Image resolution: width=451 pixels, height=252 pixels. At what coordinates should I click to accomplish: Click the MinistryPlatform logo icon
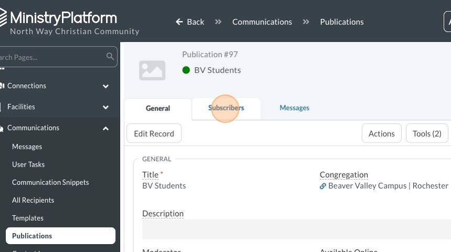(3, 19)
